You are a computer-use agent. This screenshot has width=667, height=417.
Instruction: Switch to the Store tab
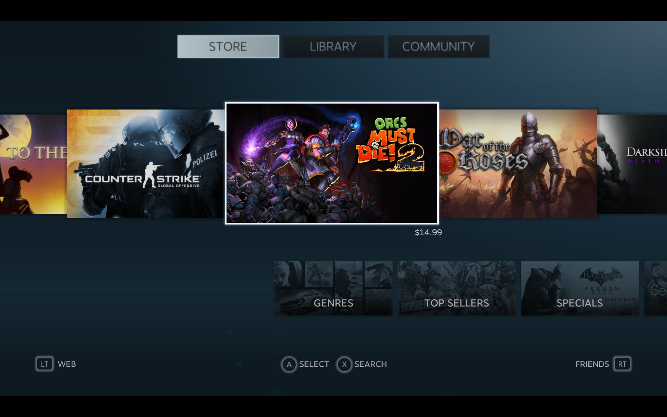tap(228, 46)
